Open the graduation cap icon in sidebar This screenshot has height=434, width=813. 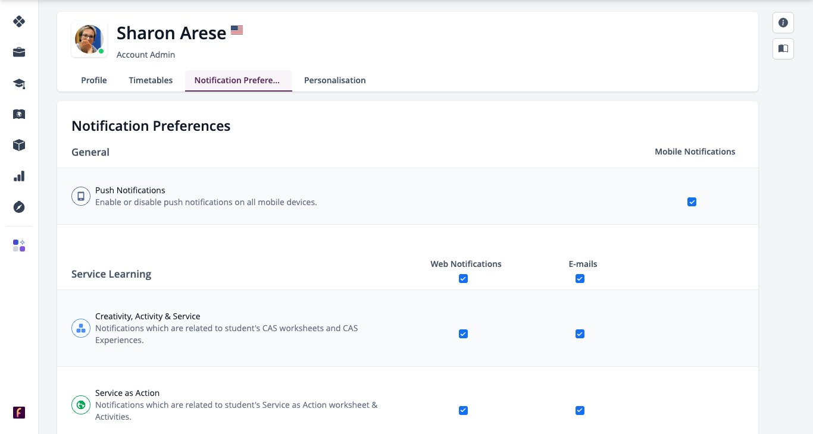(19, 83)
